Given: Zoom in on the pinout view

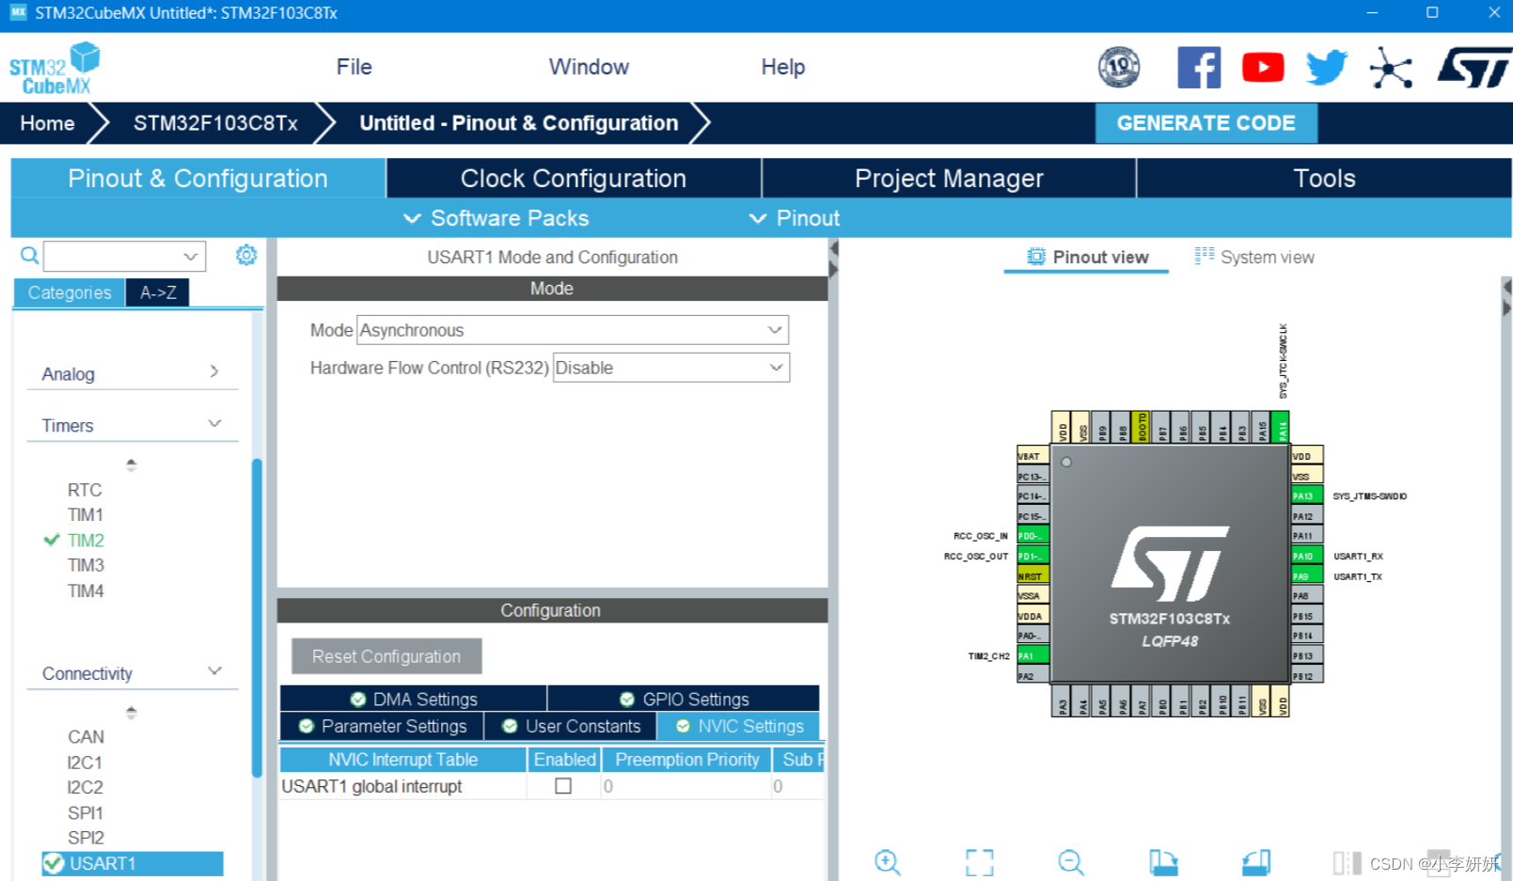Looking at the screenshot, I should [888, 861].
